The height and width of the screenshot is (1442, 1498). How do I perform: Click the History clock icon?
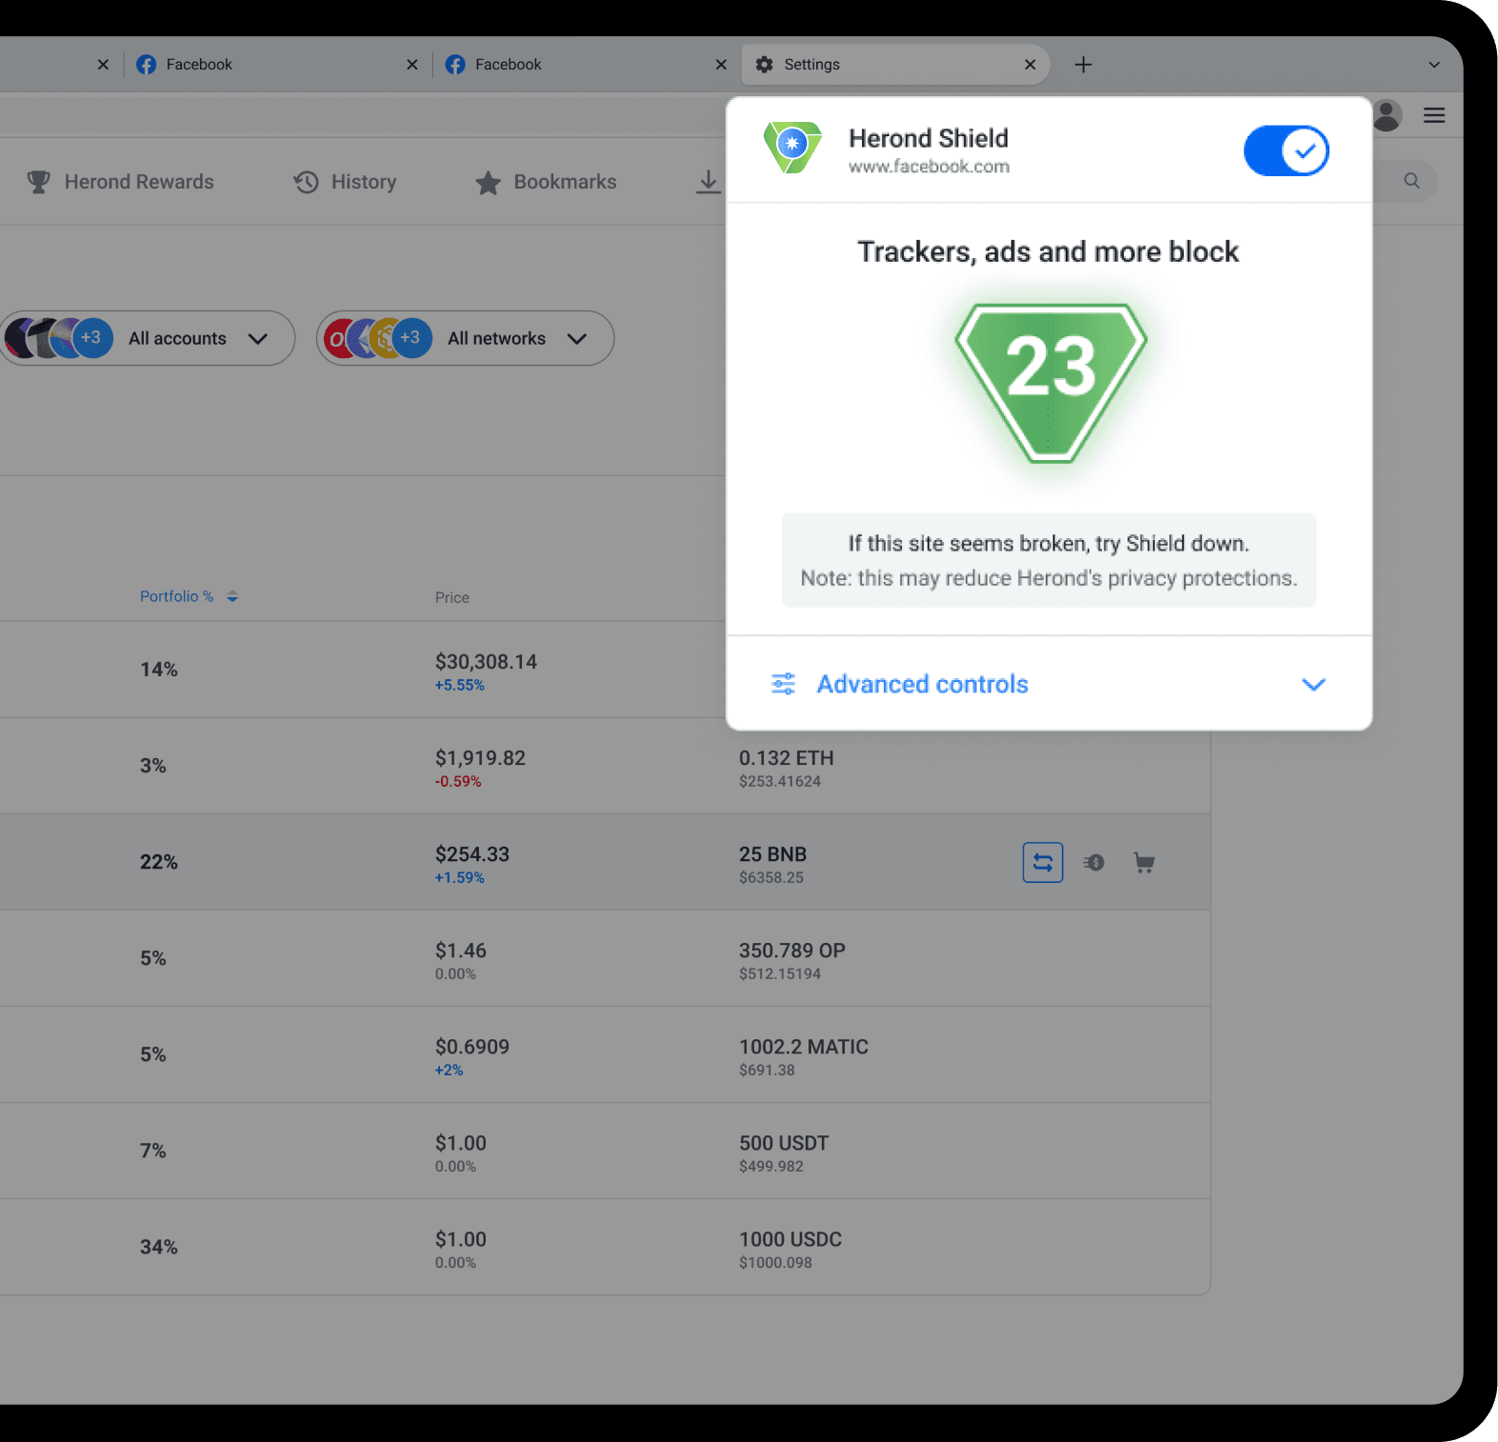pos(306,182)
